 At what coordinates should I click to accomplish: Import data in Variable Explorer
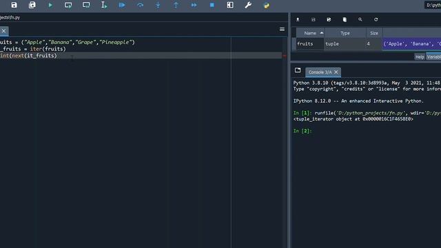298,19
